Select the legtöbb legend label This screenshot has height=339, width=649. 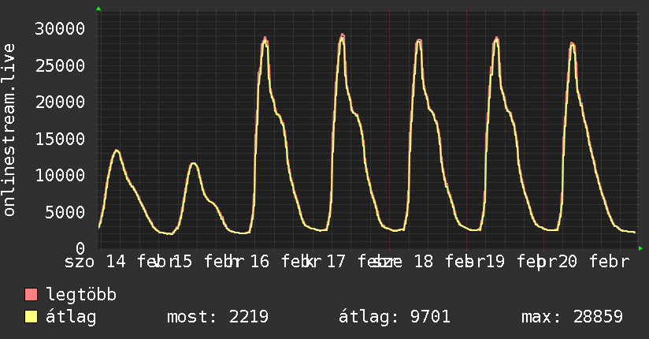pyautogui.click(x=82, y=295)
